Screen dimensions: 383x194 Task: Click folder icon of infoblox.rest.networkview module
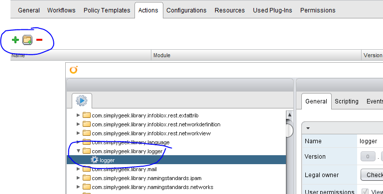(87, 133)
